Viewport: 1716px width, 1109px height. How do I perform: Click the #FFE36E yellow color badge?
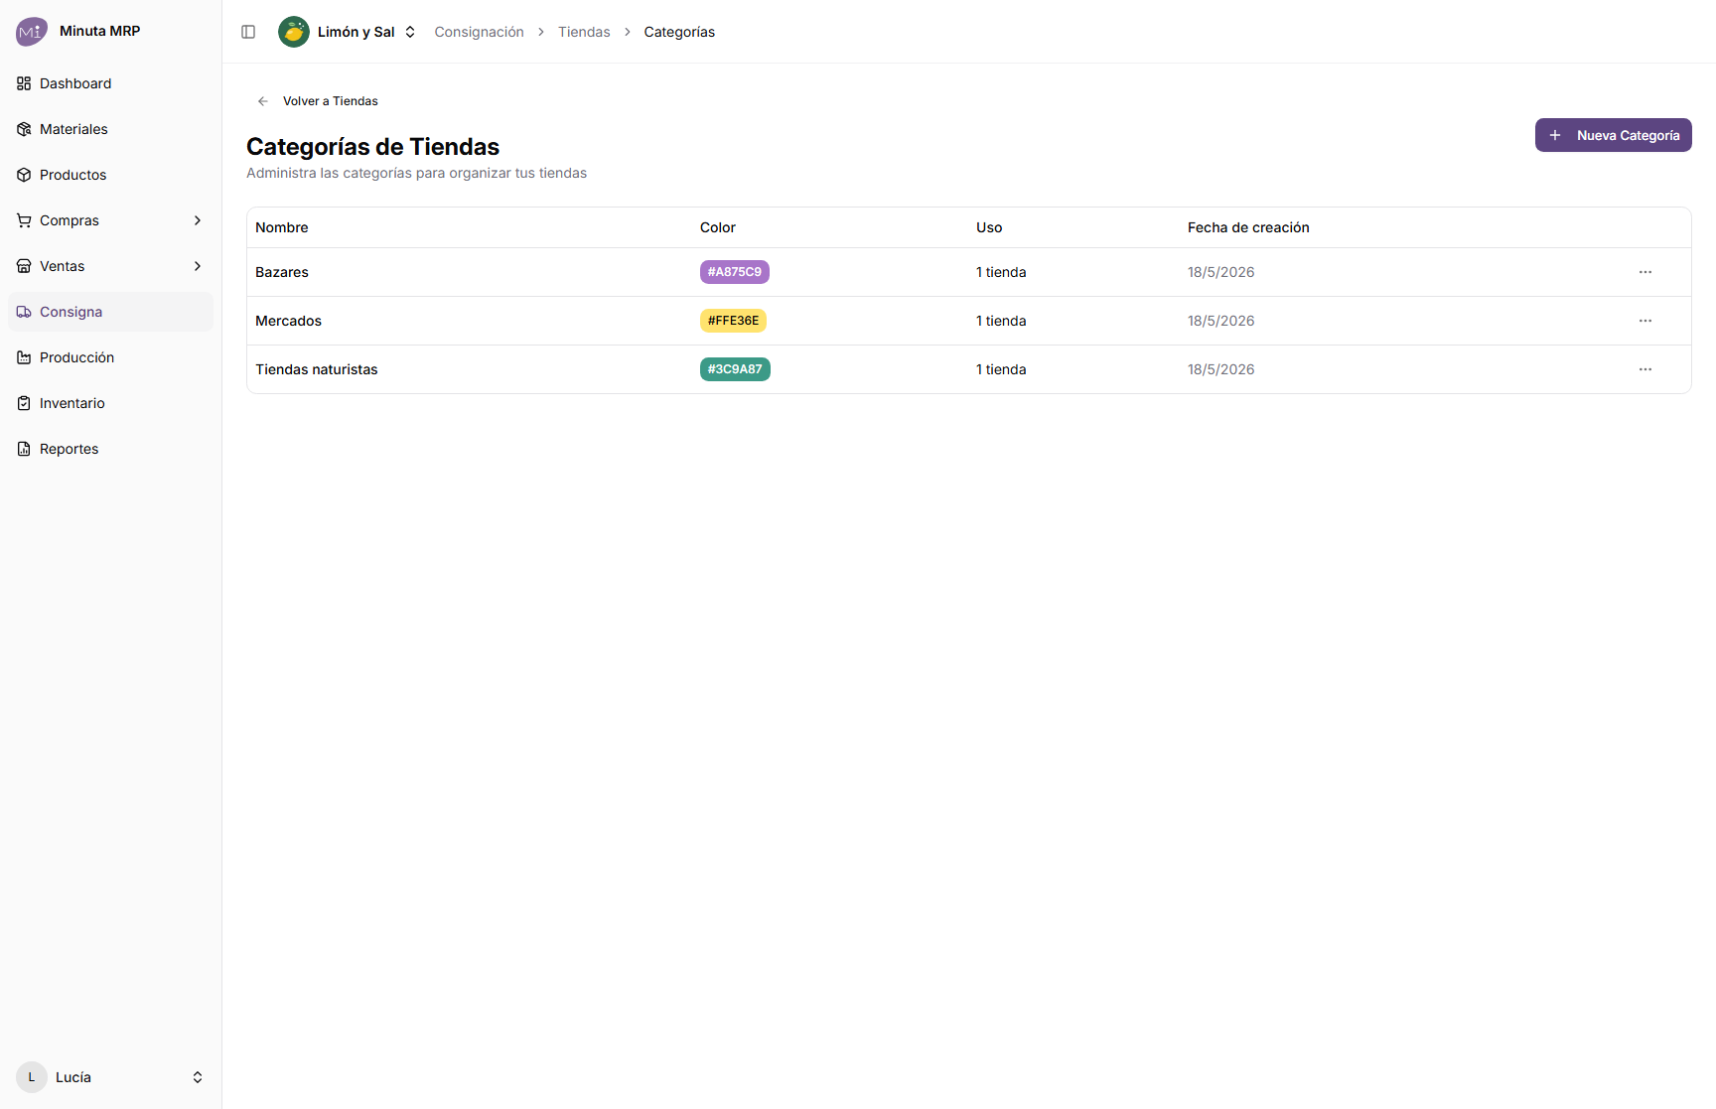[733, 321]
